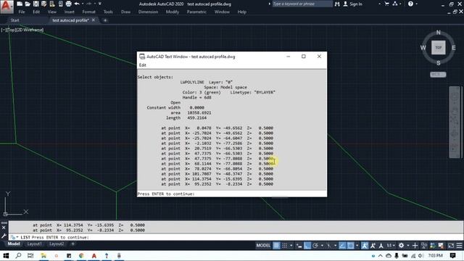Screen dimensions: 464x261
Task: Close the command line with X icon
Action: [4, 228]
